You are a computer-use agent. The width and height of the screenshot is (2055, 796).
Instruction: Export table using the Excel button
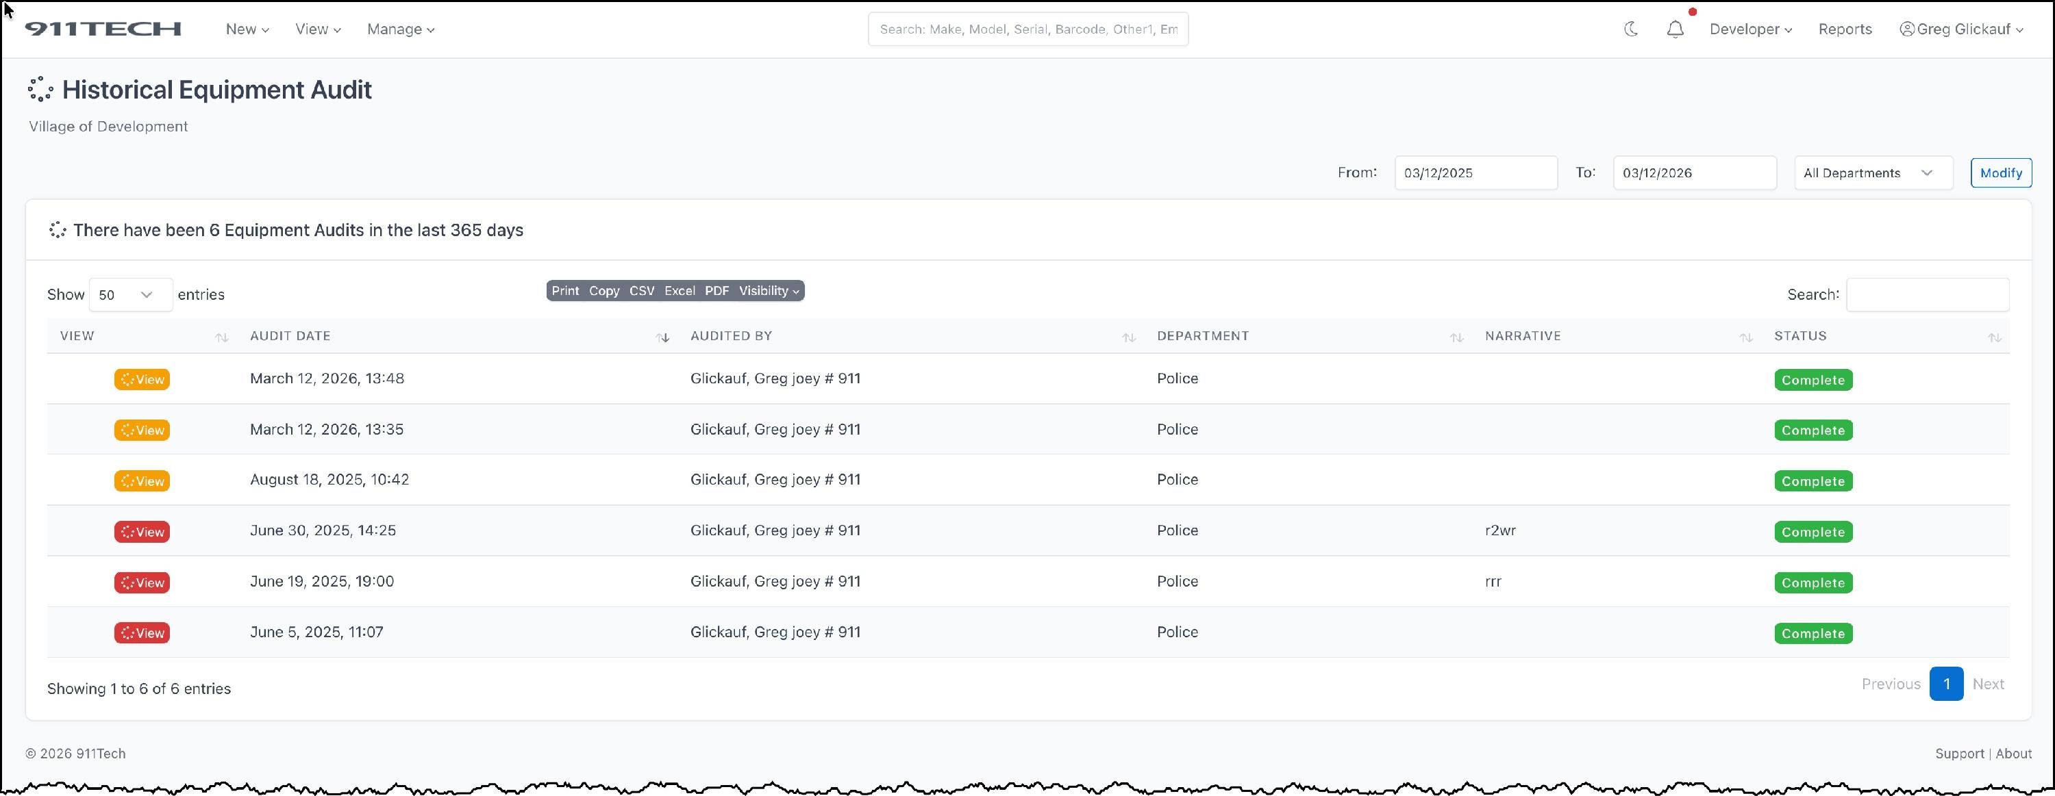coord(680,291)
